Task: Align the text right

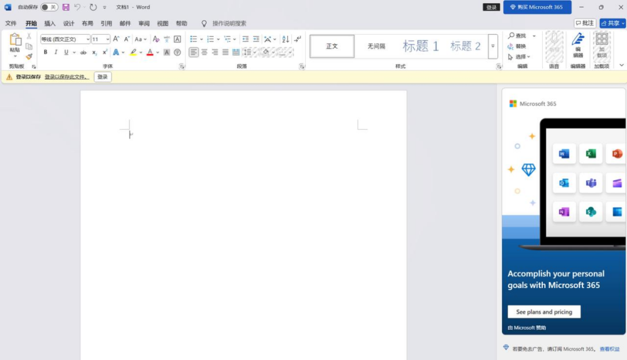Action: click(215, 52)
